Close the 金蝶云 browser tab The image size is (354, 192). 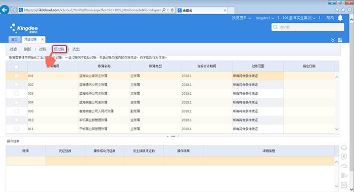(225, 11)
